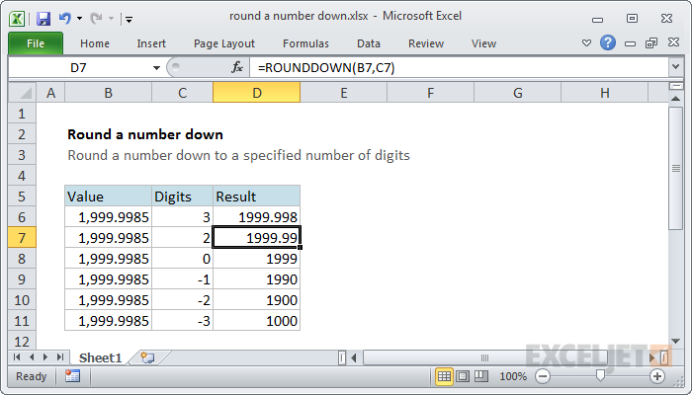Click the Excel application icon in title bar
The height and width of the screenshot is (395, 692).
click(17, 19)
